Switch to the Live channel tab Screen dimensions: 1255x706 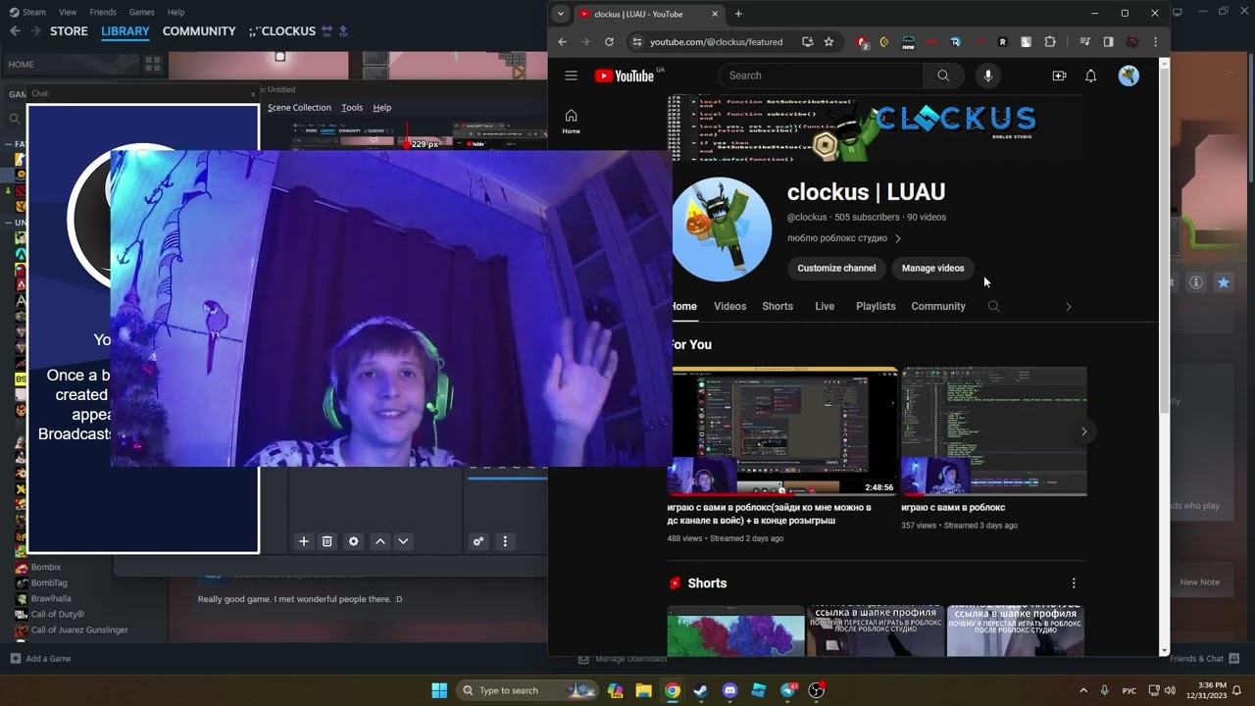pyautogui.click(x=825, y=306)
